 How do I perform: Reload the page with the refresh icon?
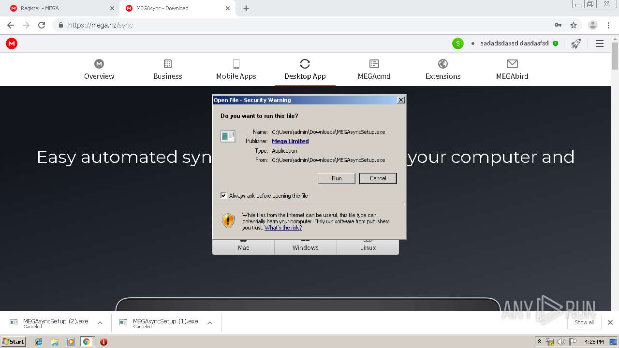click(x=42, y=25)
